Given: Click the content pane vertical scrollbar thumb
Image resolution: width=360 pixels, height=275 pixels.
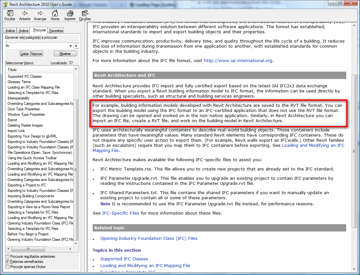Looking at the screenshot, I should point(354,151).
